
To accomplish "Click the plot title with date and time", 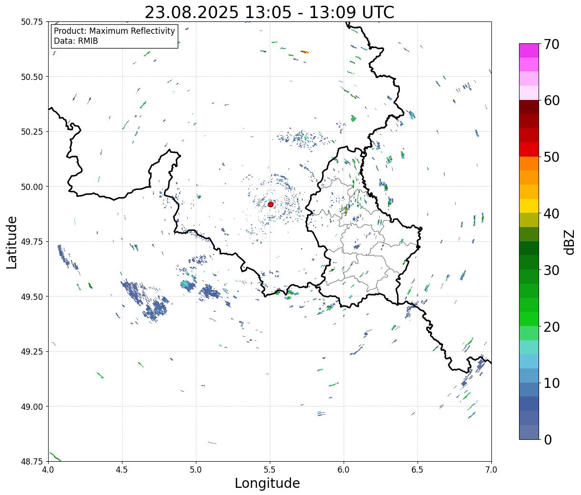I will [269, 12].
